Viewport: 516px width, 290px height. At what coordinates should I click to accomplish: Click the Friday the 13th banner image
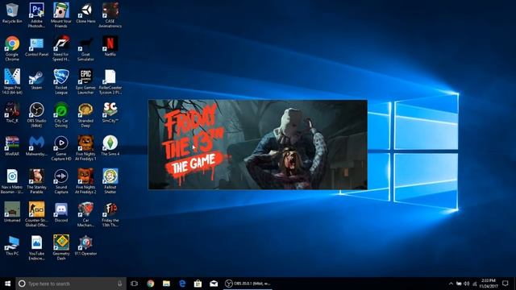click(258, 145)
